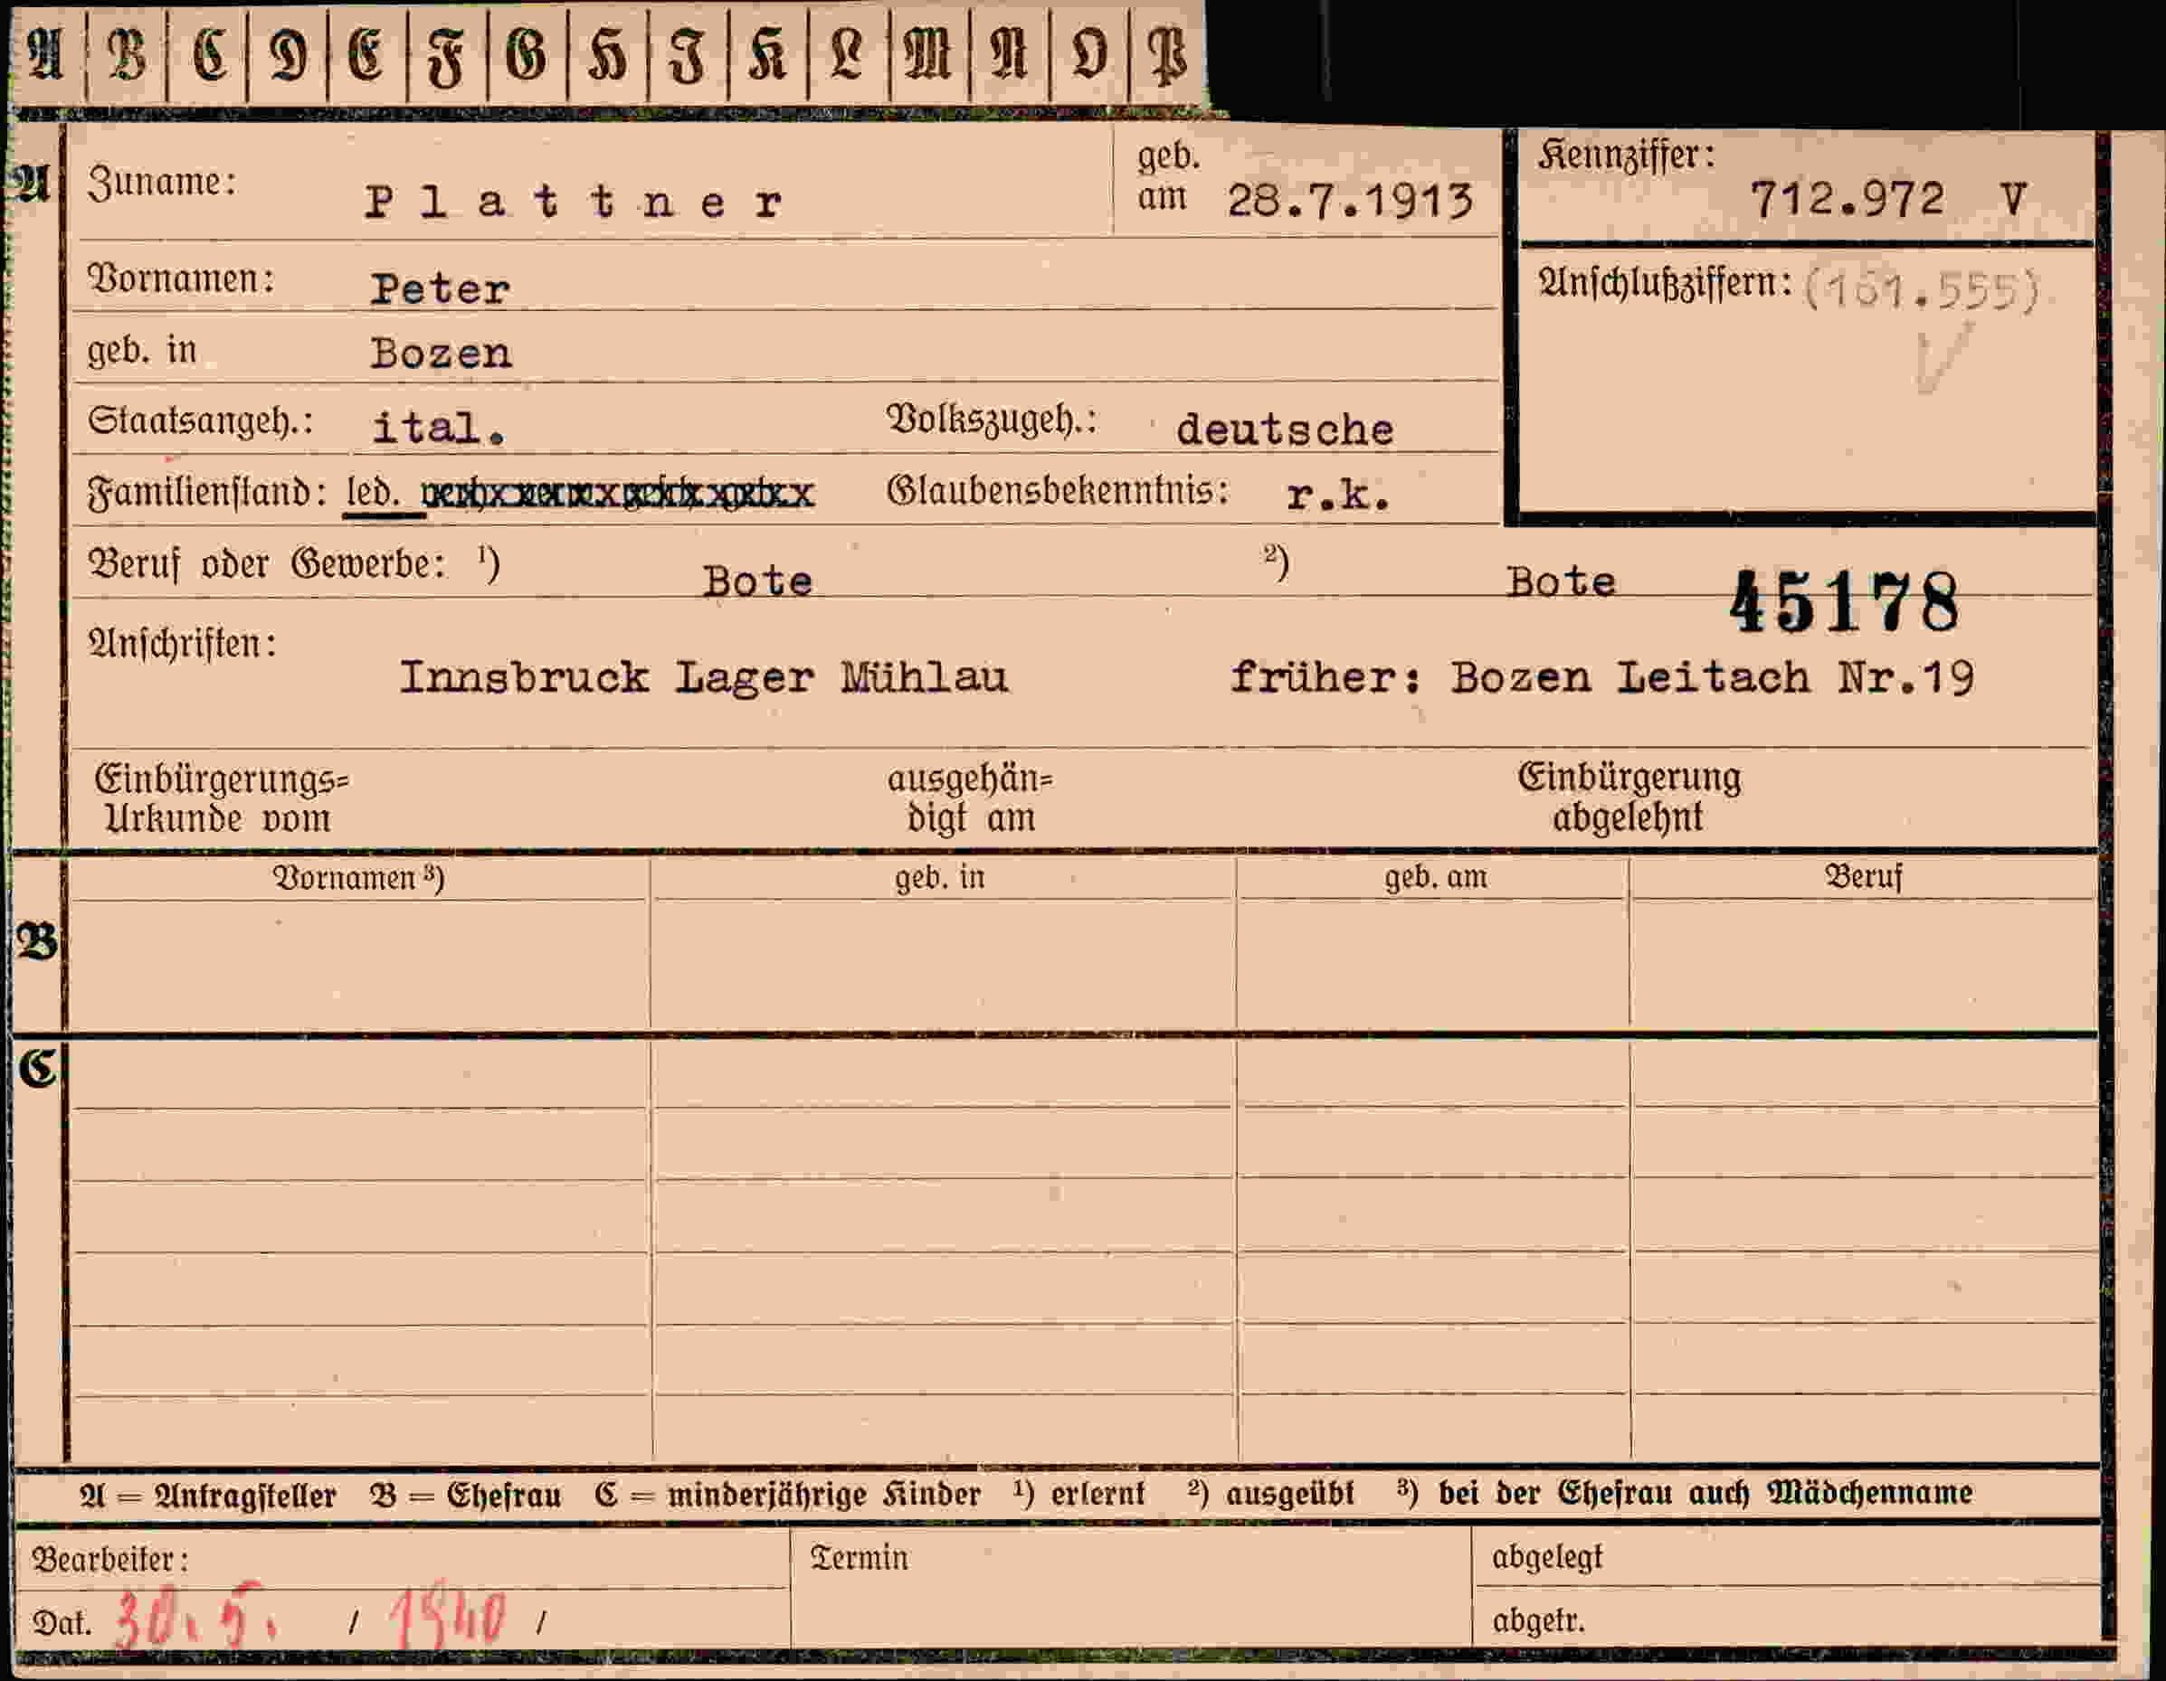Select the first name 'Peter'
Image resolution: width=2166 pixels, height=1681 pixels.
point(441,289)
